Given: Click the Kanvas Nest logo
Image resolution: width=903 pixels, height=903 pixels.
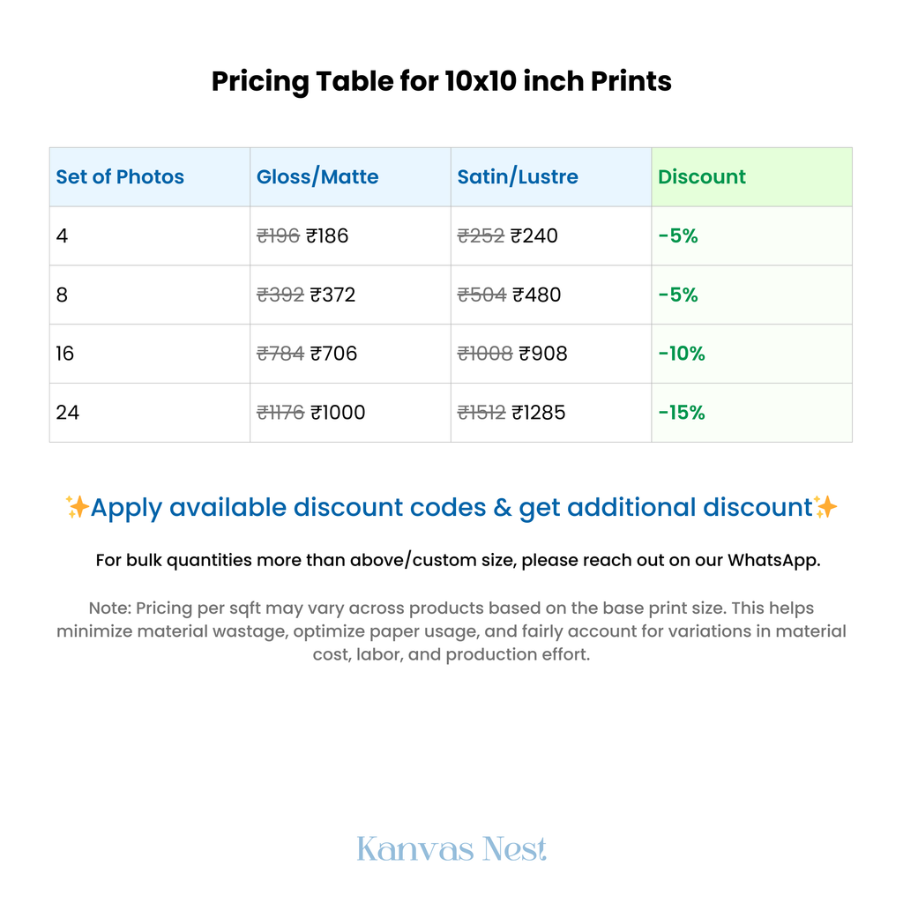Looking at the screenshot, I should (451, 849).
